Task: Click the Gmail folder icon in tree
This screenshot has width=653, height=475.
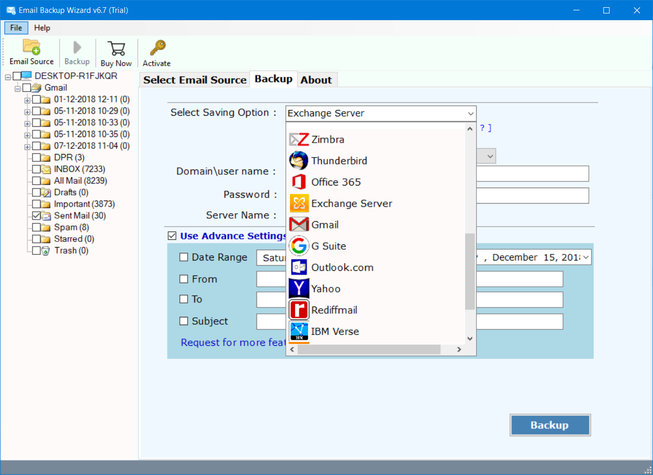Action: pyautogui.click(x=37, y=88)
